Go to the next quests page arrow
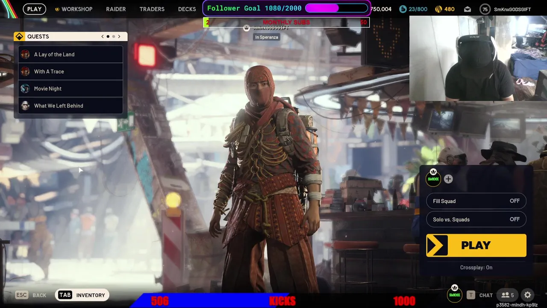Viewport: 547px width, 308px height. [119, 36]
